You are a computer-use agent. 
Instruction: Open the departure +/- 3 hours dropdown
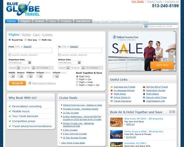pyautogui.click(x=45, y=68)
